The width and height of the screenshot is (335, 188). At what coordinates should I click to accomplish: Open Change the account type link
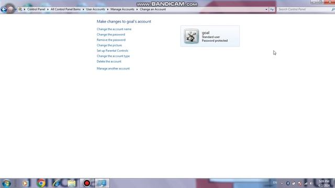113,56
